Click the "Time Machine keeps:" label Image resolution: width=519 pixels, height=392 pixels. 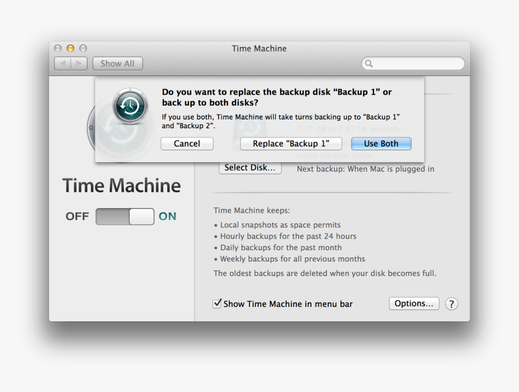(252, 210)
